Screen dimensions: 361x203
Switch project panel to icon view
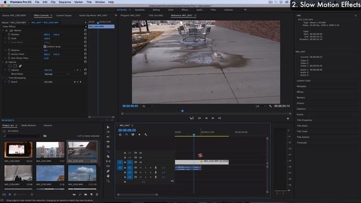[x=10, y=195]
